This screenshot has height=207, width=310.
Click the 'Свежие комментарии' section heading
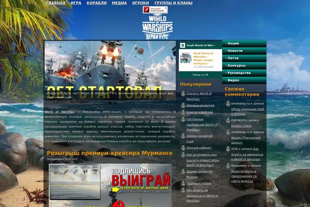[x=242, y=92]
